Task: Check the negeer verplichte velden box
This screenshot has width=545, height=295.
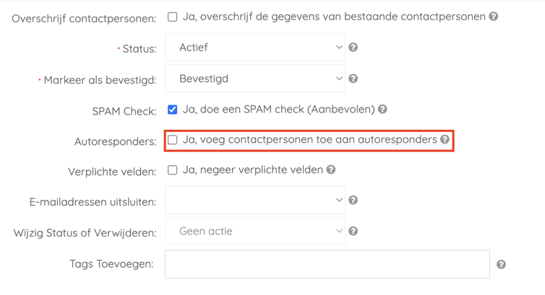Action: 173,169
